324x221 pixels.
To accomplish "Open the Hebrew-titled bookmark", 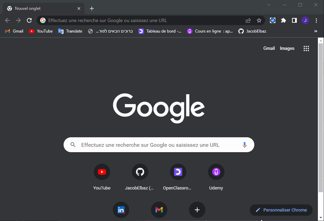I will tap(110, 31).
